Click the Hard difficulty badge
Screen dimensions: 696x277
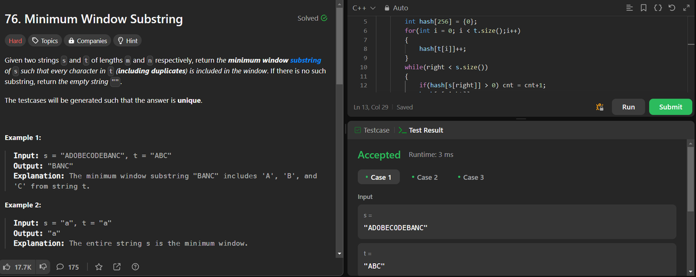click(15, 41)
